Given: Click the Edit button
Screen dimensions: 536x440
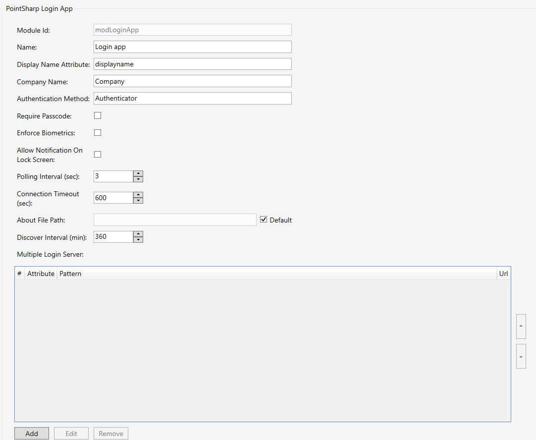Looking at the screenshot, I should [71, 433].
